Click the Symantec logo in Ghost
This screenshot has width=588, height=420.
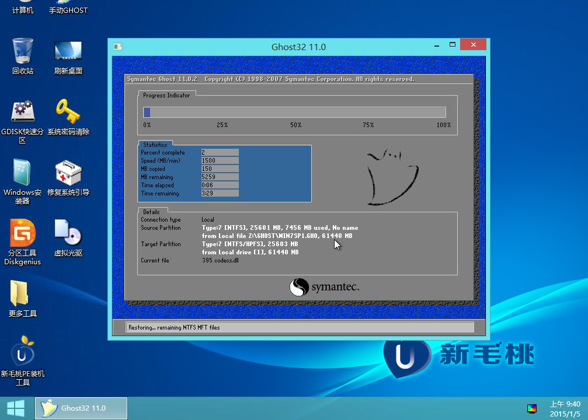click(x=325, y=287)
